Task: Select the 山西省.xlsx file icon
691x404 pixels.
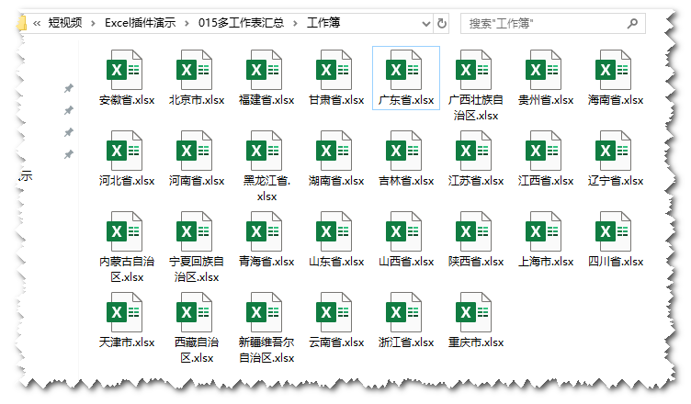Action: pos(403,231)
